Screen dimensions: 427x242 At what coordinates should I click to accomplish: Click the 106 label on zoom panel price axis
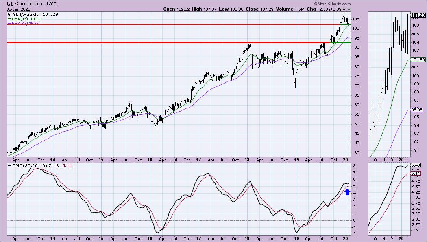(x=415, y=26)
